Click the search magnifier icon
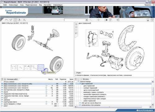 [x=91, y=20]
